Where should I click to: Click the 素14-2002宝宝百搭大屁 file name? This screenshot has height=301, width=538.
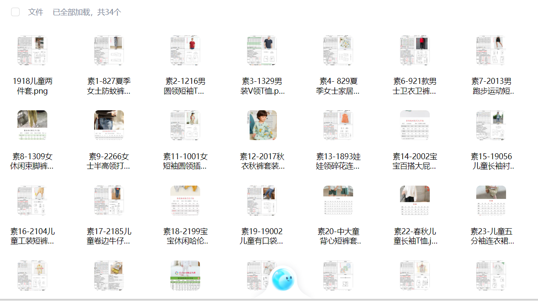(415, 161)
